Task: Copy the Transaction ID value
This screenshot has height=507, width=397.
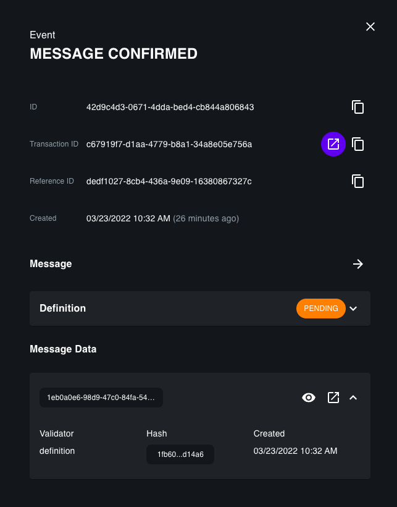Action: point(358,144)
